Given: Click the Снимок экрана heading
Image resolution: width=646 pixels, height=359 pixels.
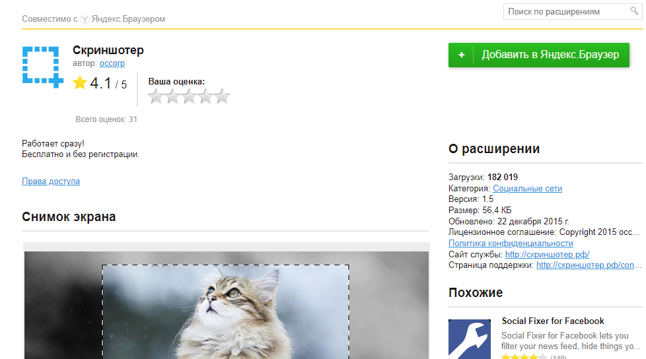Looking at the screenshot, I should [x=69, y=217].
